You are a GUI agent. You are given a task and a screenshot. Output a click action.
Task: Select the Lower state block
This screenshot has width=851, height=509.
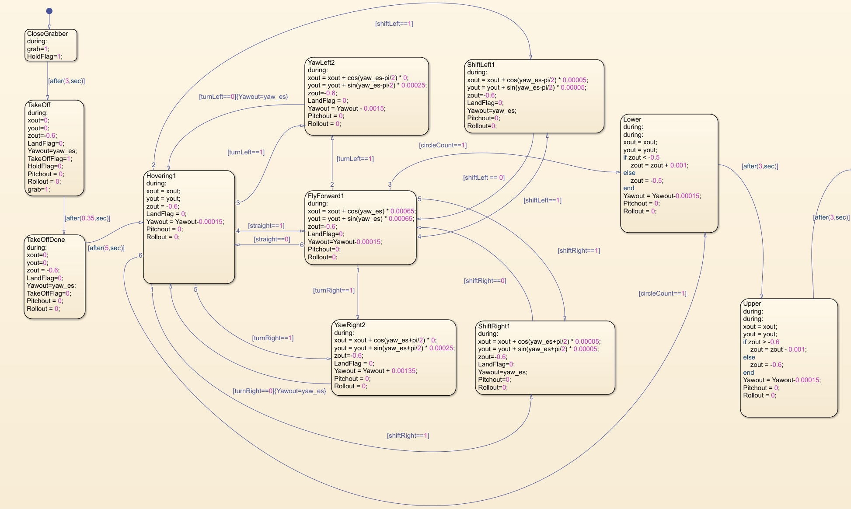pos(669,173)
